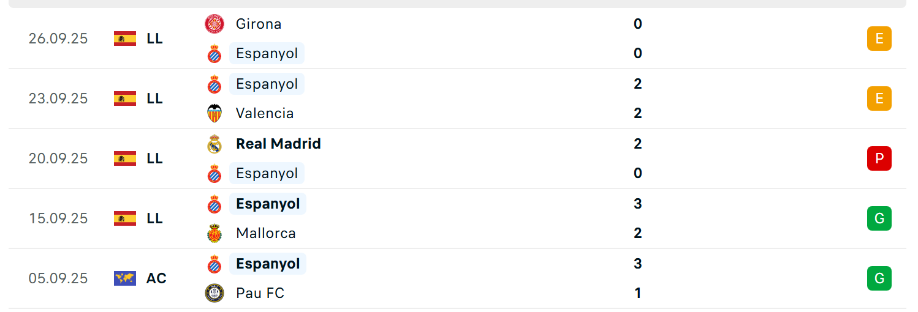Click the E badge for Girona match

[879, 39]
